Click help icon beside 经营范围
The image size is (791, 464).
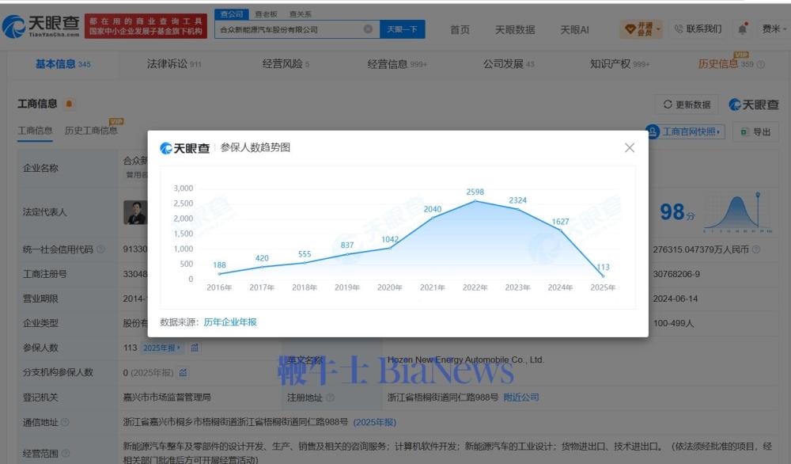(x=66, y=454)
